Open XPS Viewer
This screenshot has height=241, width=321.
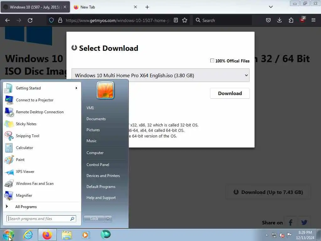(42, 172)
